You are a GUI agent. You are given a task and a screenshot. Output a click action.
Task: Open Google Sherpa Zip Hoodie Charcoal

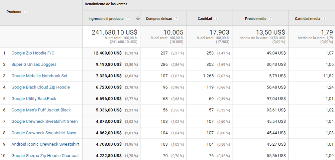(45, 156)
